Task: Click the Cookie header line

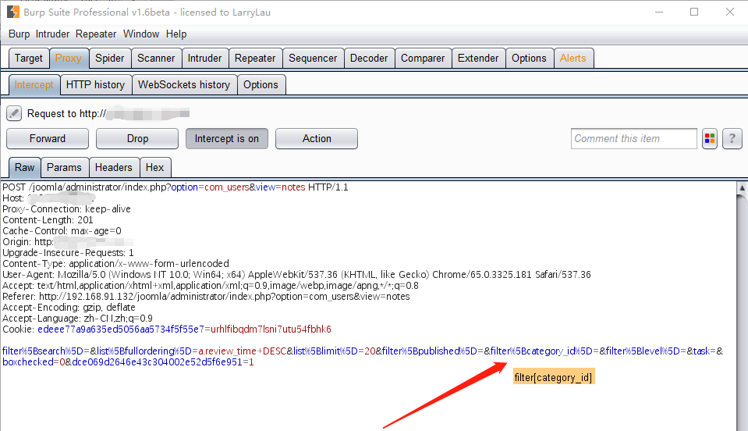Action: (166, 329)
